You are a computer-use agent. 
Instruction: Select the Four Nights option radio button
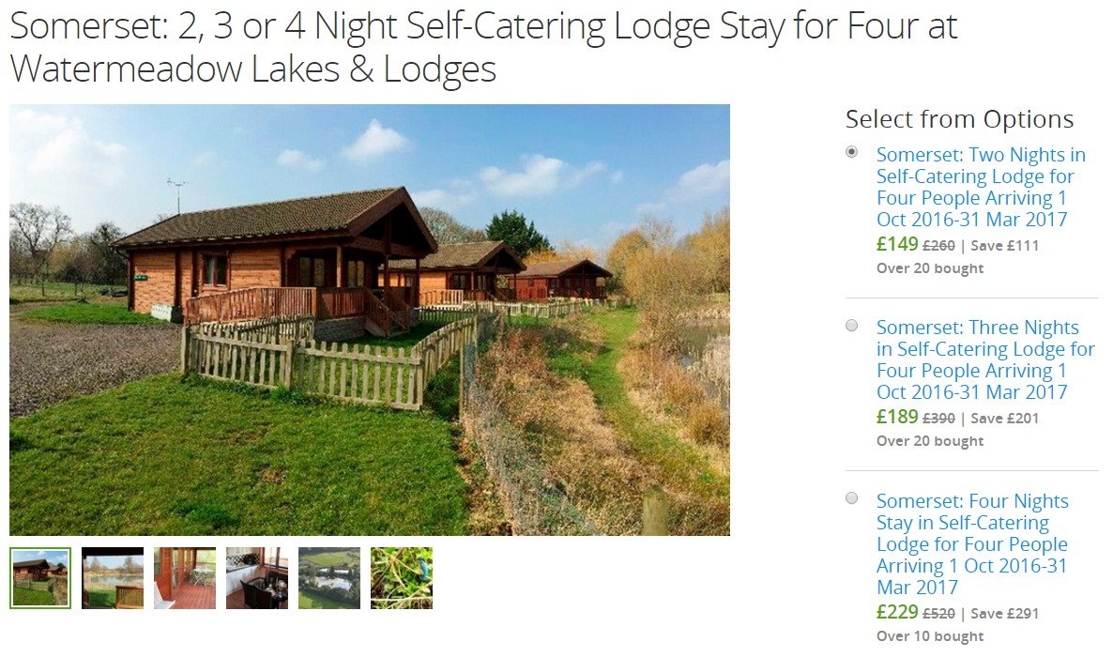852,498
